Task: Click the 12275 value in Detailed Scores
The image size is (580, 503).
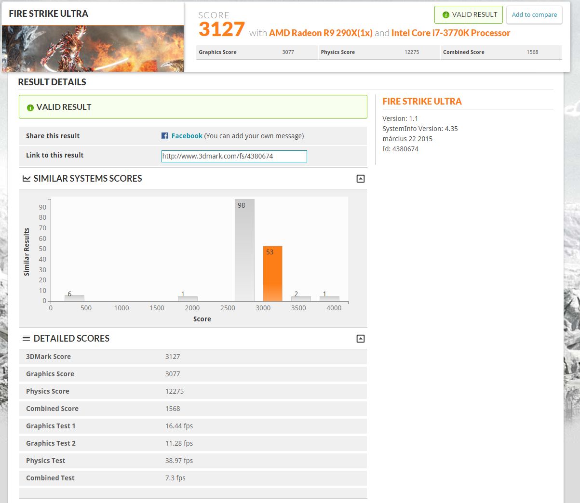Action: tap(174, 391)
